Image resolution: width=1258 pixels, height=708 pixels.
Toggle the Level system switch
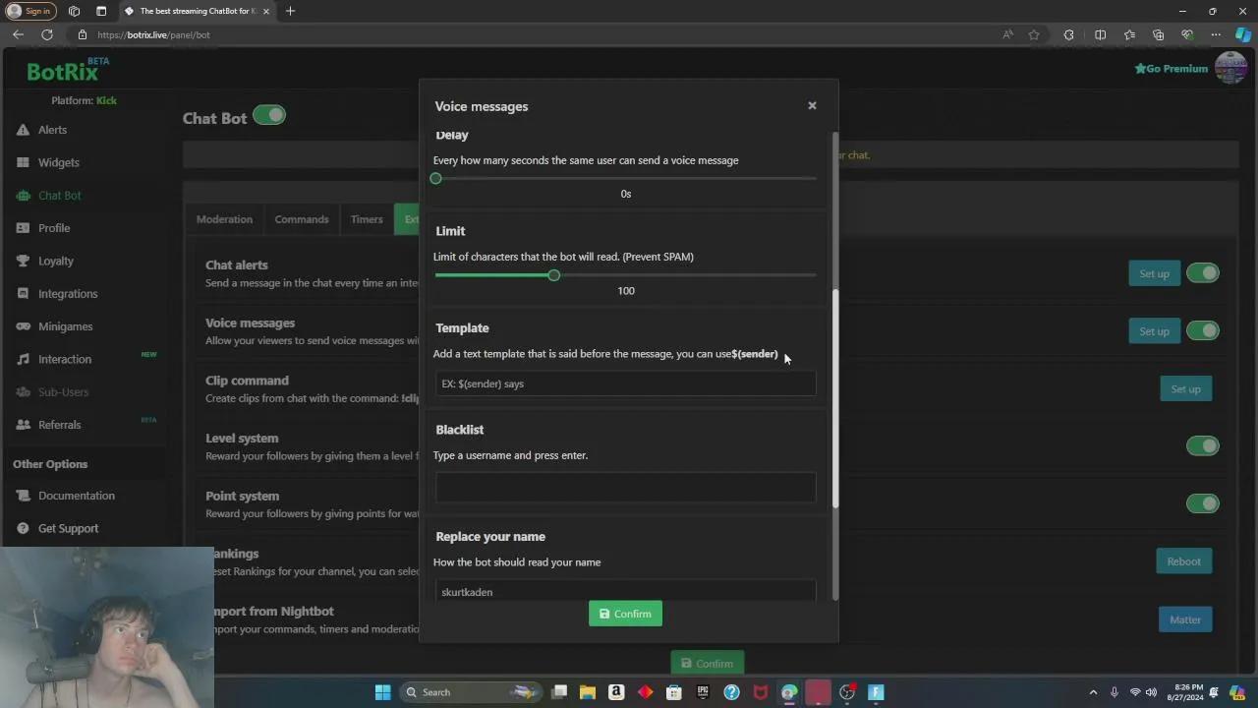[1202, 445]
